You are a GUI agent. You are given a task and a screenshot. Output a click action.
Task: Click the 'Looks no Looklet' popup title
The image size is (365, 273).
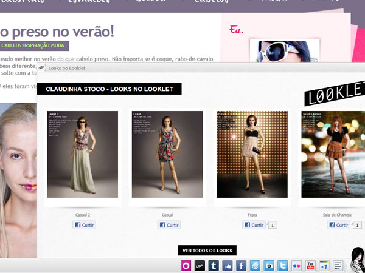(x=67, y=68)
